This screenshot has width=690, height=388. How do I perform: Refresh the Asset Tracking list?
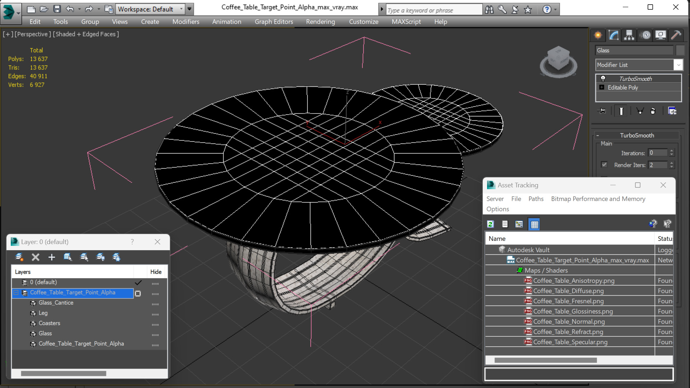[x=490, y=224]
